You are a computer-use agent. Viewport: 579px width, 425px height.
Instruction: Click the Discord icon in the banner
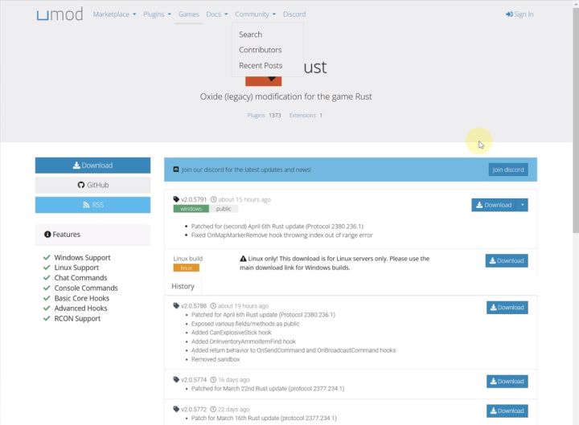tap(176, 170)
